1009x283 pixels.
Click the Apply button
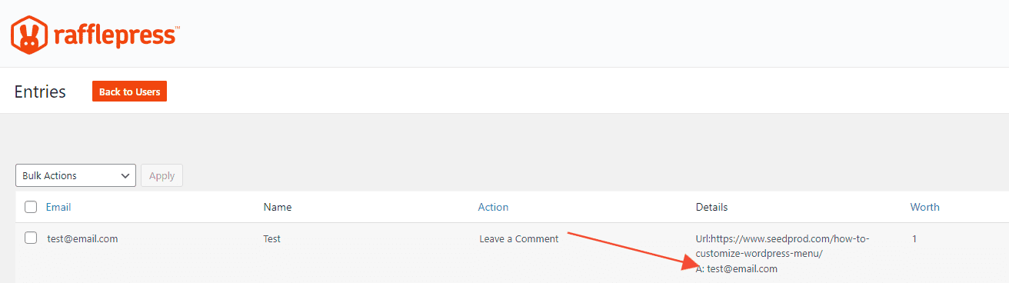pos(162,175)
